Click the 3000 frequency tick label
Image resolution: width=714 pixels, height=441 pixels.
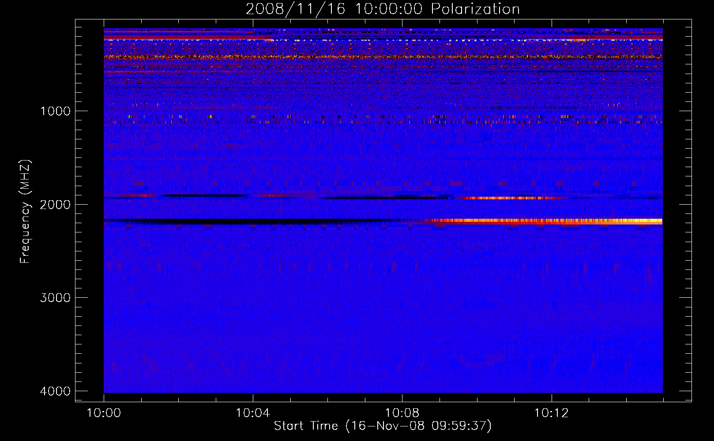click(56, 298)
